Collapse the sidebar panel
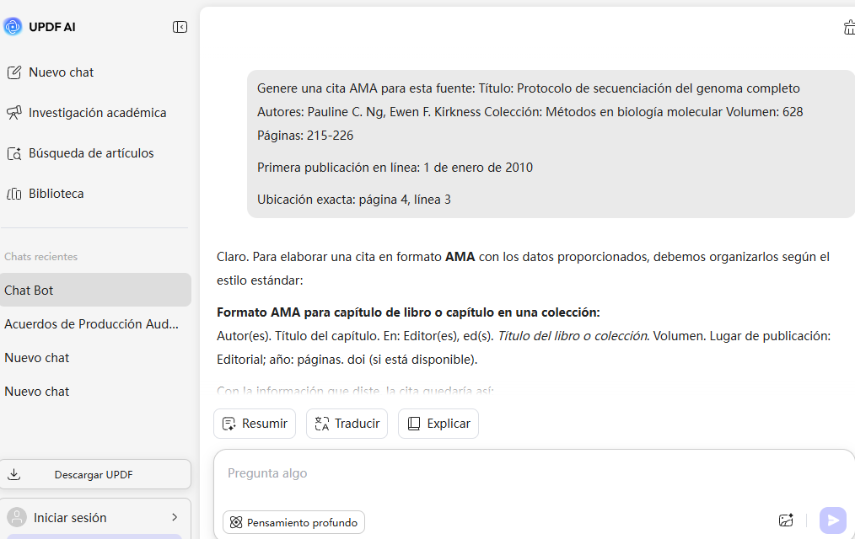This screenshot has width=855, height=539. pyautogui.click(x=180, y=26)
